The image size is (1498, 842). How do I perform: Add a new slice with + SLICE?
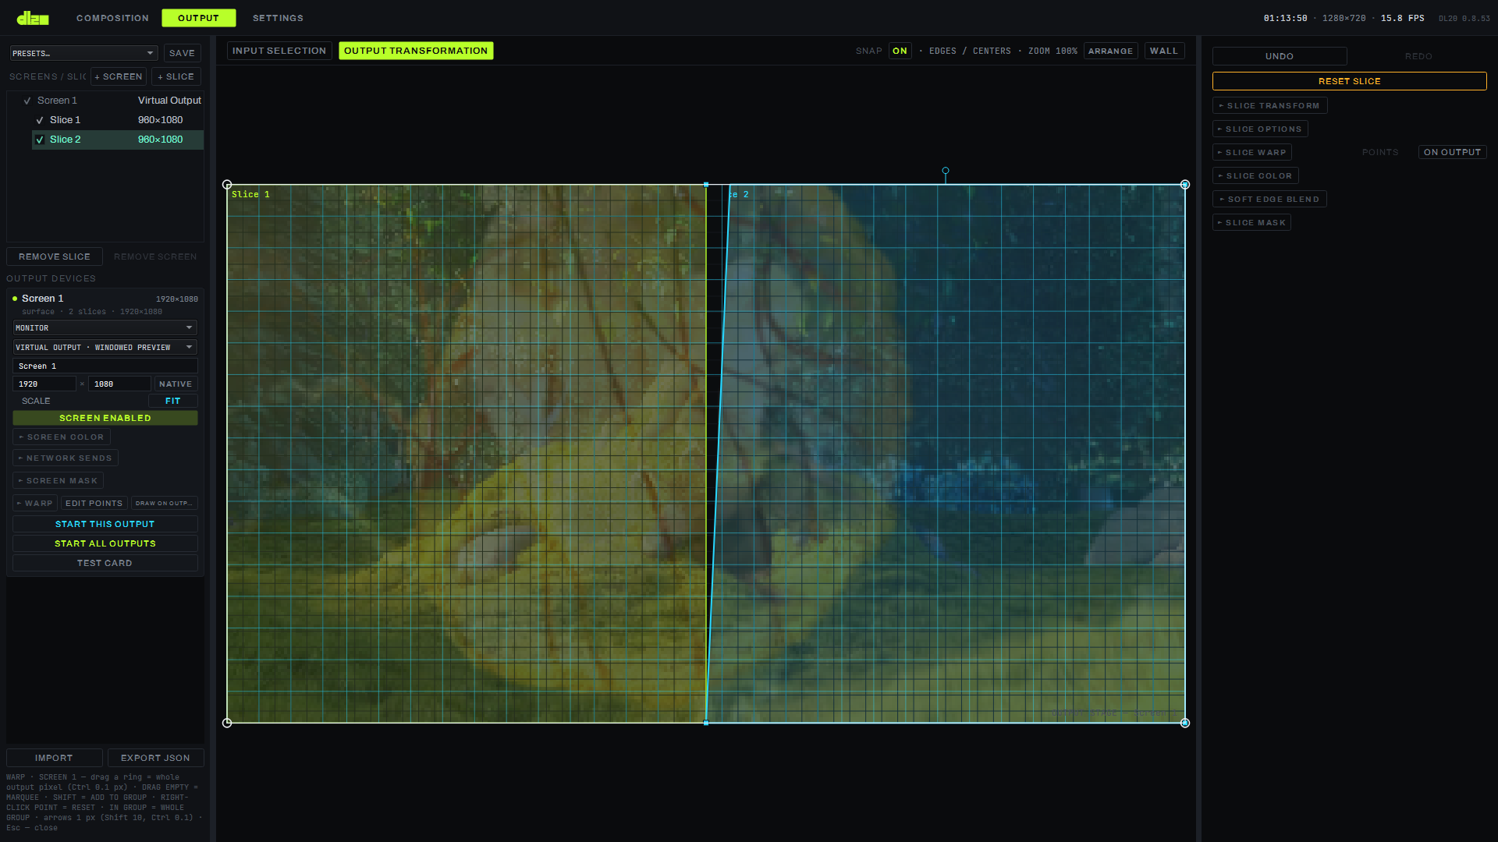point(176,76)
